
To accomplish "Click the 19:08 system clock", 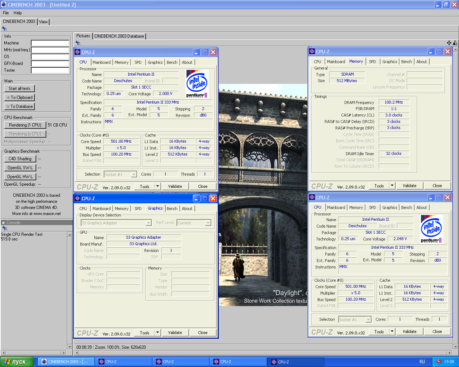I will pos(449,362).
